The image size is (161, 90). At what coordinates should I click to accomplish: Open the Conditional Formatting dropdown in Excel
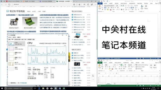click(x=142, y=65)
